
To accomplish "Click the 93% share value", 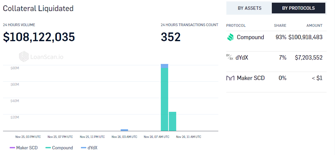I will pos(281,37).
